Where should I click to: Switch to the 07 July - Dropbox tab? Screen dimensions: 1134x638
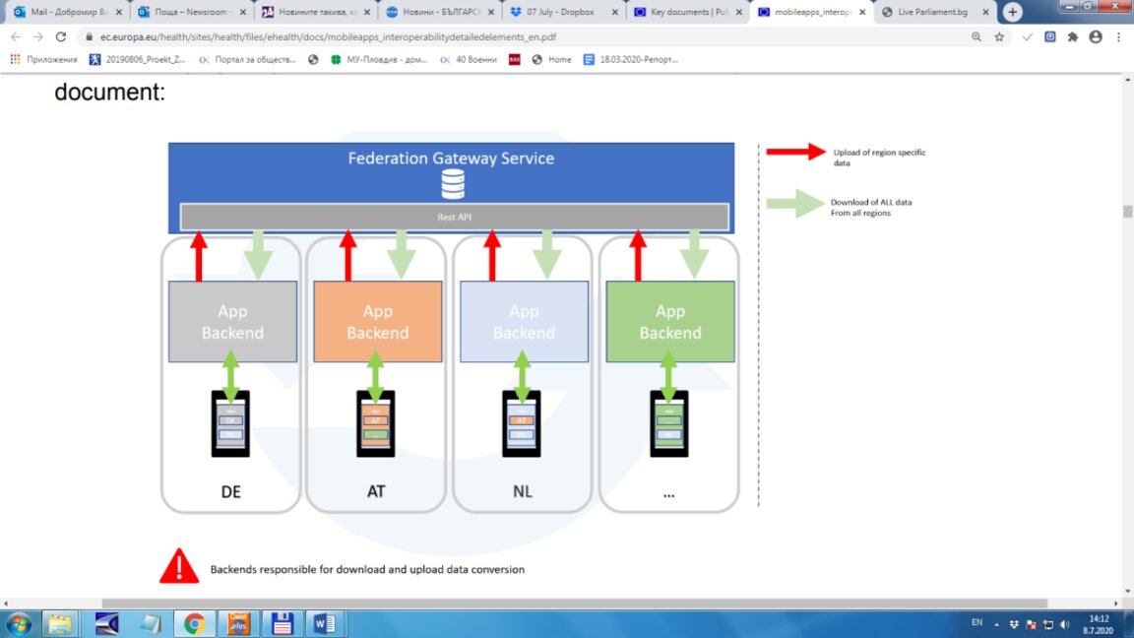[x=561, y=12]
